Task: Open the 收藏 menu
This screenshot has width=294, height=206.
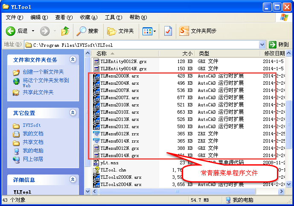Action: tap(88, 17)
